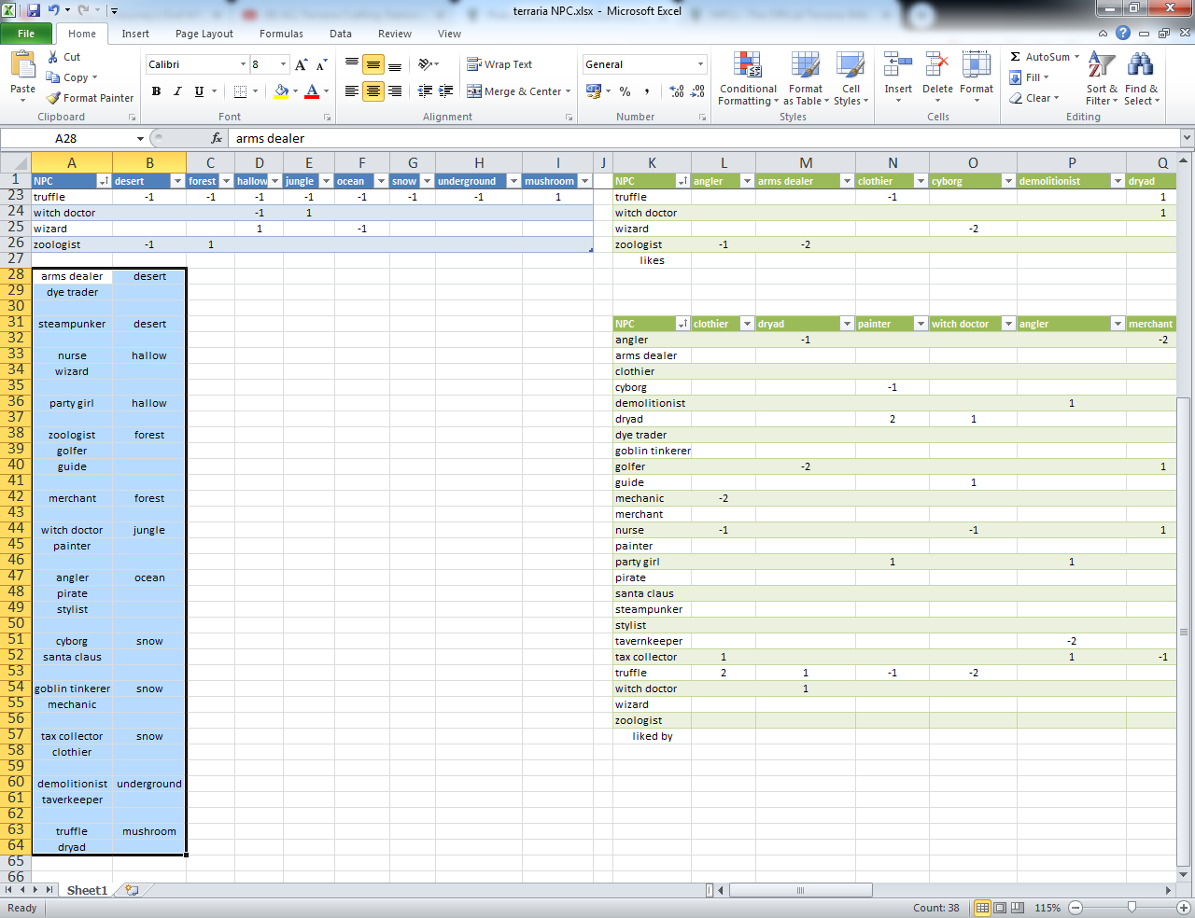Click the Undo arrow in quick access toolbar

pos(54,10)
